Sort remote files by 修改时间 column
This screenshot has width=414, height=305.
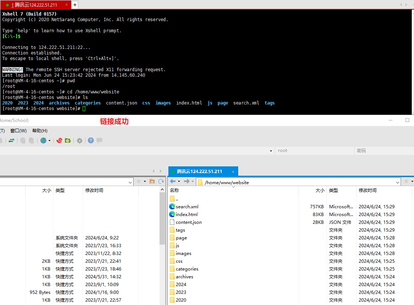pos(367,190)
